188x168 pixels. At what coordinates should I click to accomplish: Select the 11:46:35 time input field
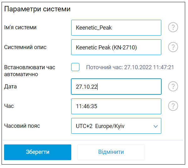tap(116, 106)
